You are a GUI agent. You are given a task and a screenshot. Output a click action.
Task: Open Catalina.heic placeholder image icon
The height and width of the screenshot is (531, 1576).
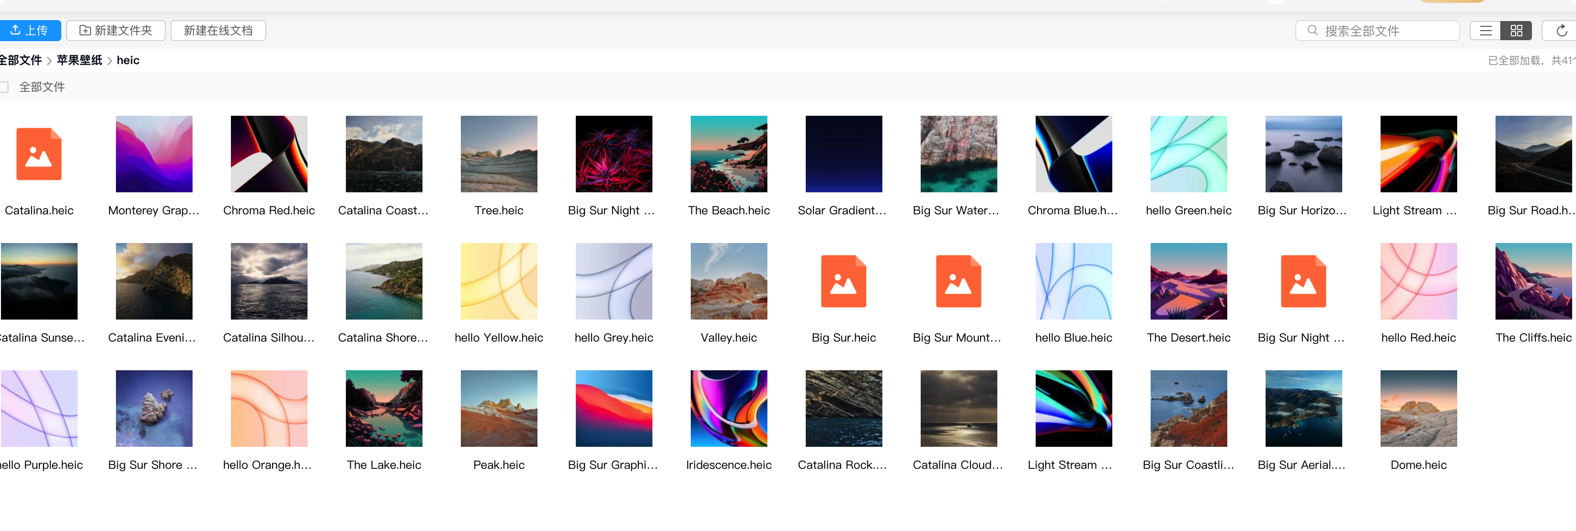(38, 154)
